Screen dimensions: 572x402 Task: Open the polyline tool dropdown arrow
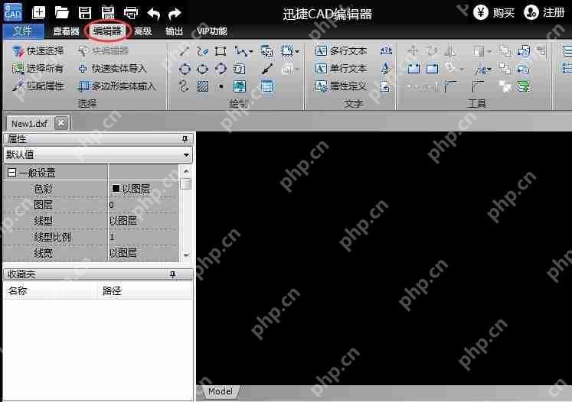pyautogui.click(x=250, y=52)
